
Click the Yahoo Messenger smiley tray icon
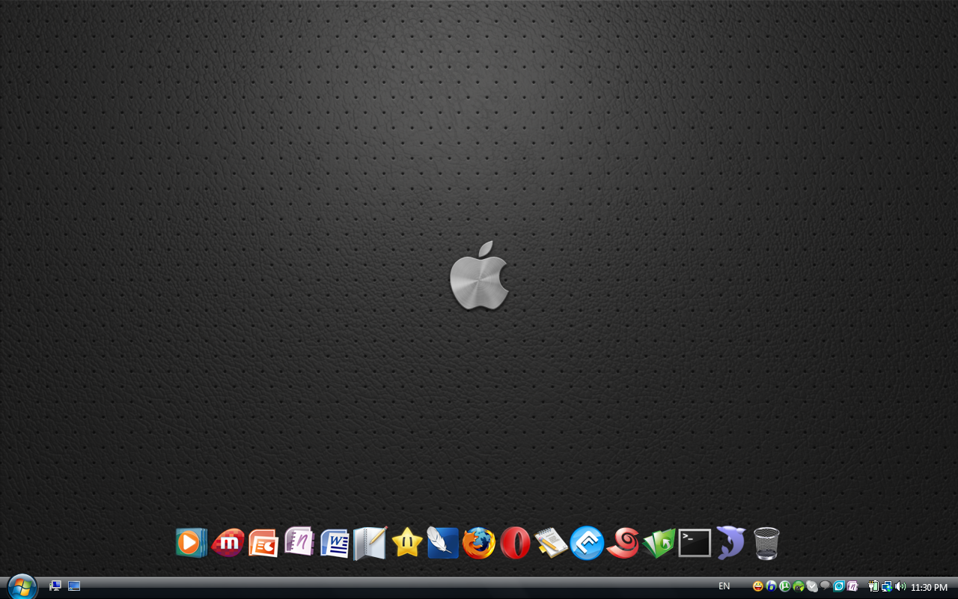pos(758,586)
